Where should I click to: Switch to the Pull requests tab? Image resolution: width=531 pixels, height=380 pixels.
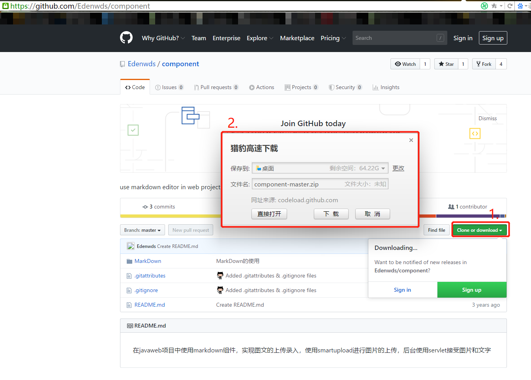pos(216,87)
